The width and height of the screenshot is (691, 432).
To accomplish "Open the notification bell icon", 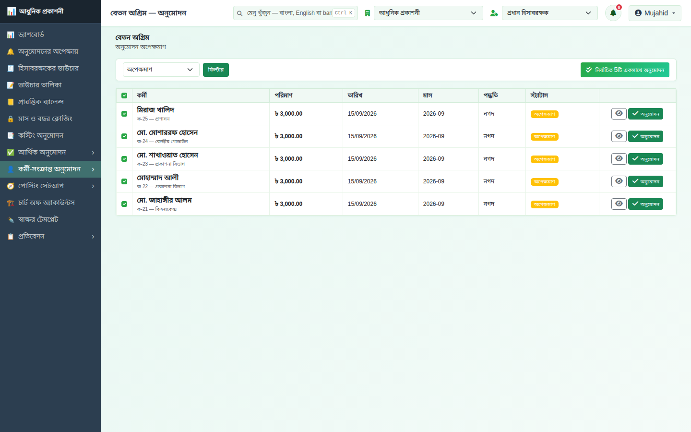I will coord(613,13).
